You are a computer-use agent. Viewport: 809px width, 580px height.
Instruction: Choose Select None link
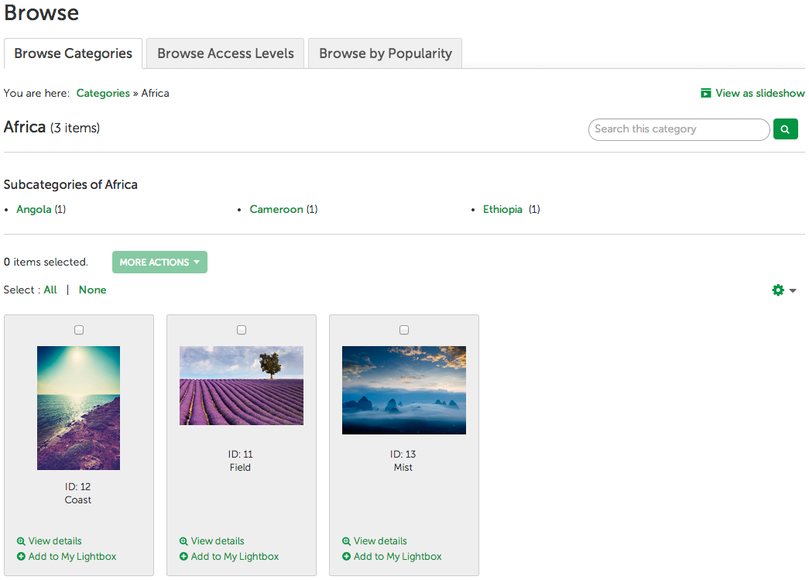pos(92,290)
